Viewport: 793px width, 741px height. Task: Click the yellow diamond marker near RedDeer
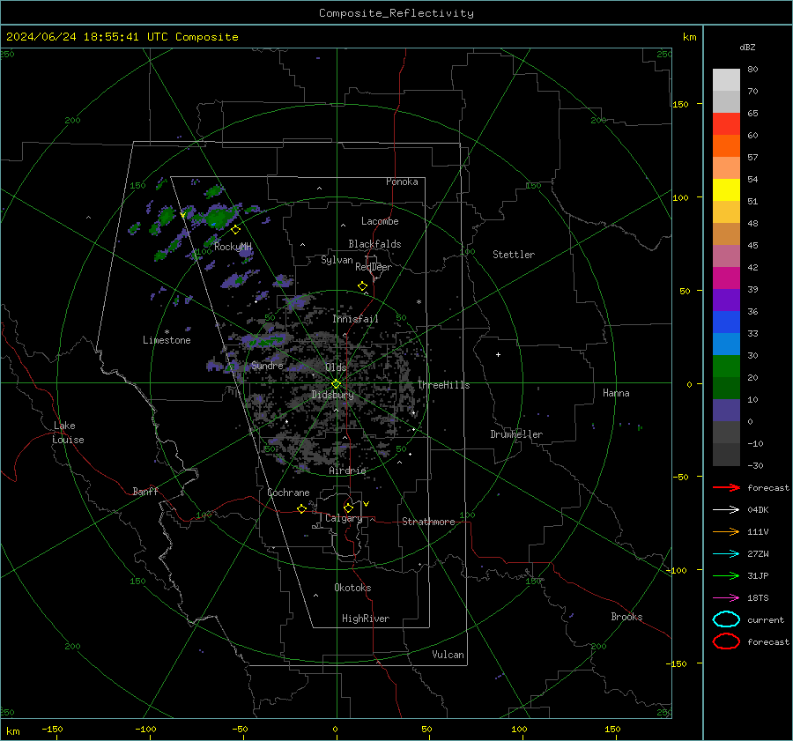362,286
